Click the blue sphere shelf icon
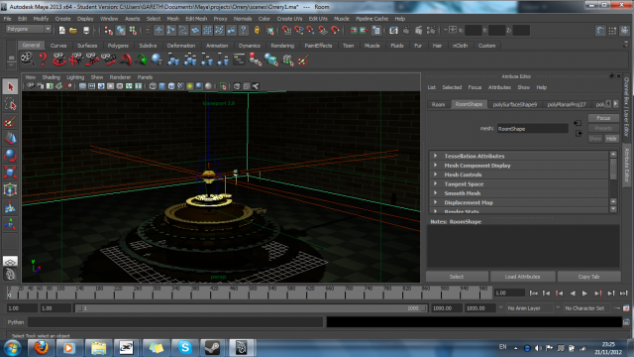This screenshot has width=634, height=357. click(157, 59)
